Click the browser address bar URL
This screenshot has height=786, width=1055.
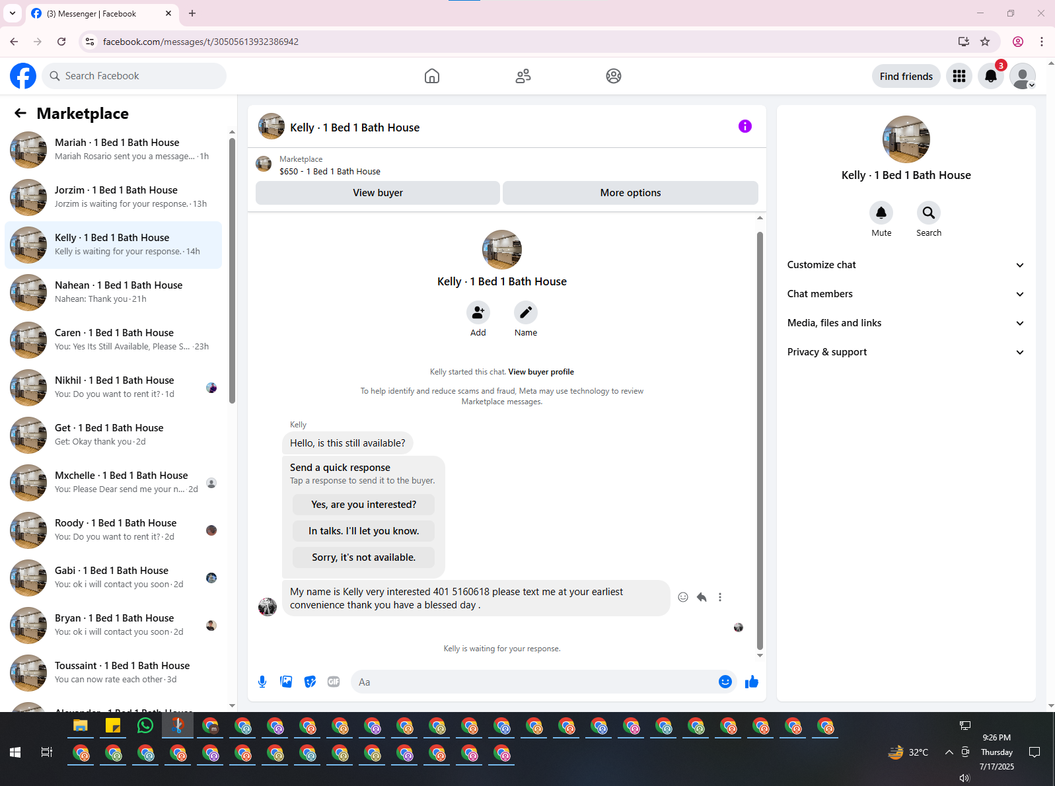click(201, 42)
